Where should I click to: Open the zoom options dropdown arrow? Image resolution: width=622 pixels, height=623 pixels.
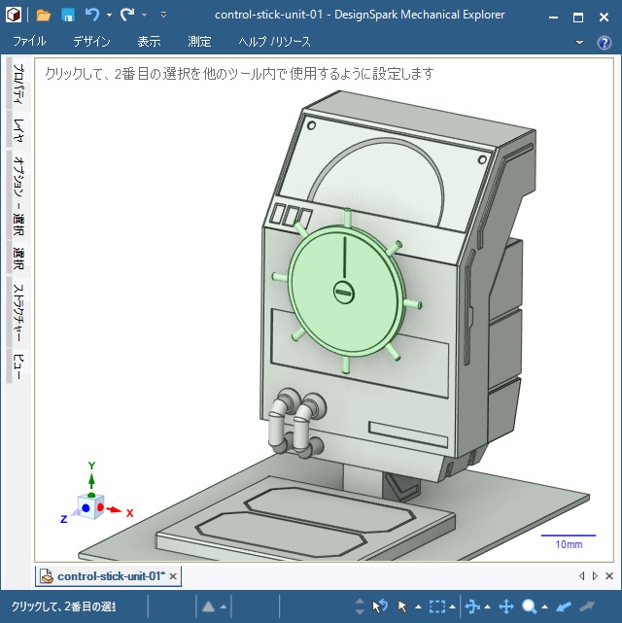544,607
